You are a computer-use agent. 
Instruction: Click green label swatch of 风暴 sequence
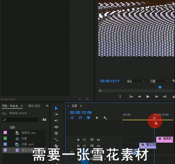5,138
